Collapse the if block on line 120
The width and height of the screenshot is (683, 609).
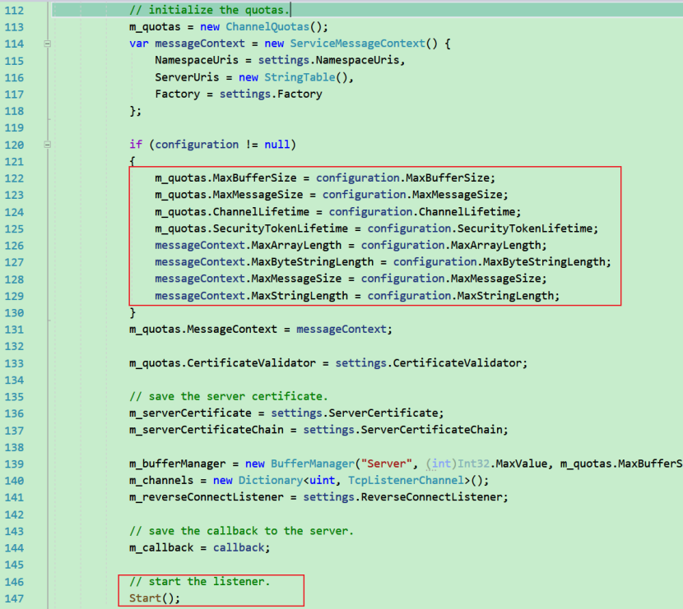coord(48,145)
